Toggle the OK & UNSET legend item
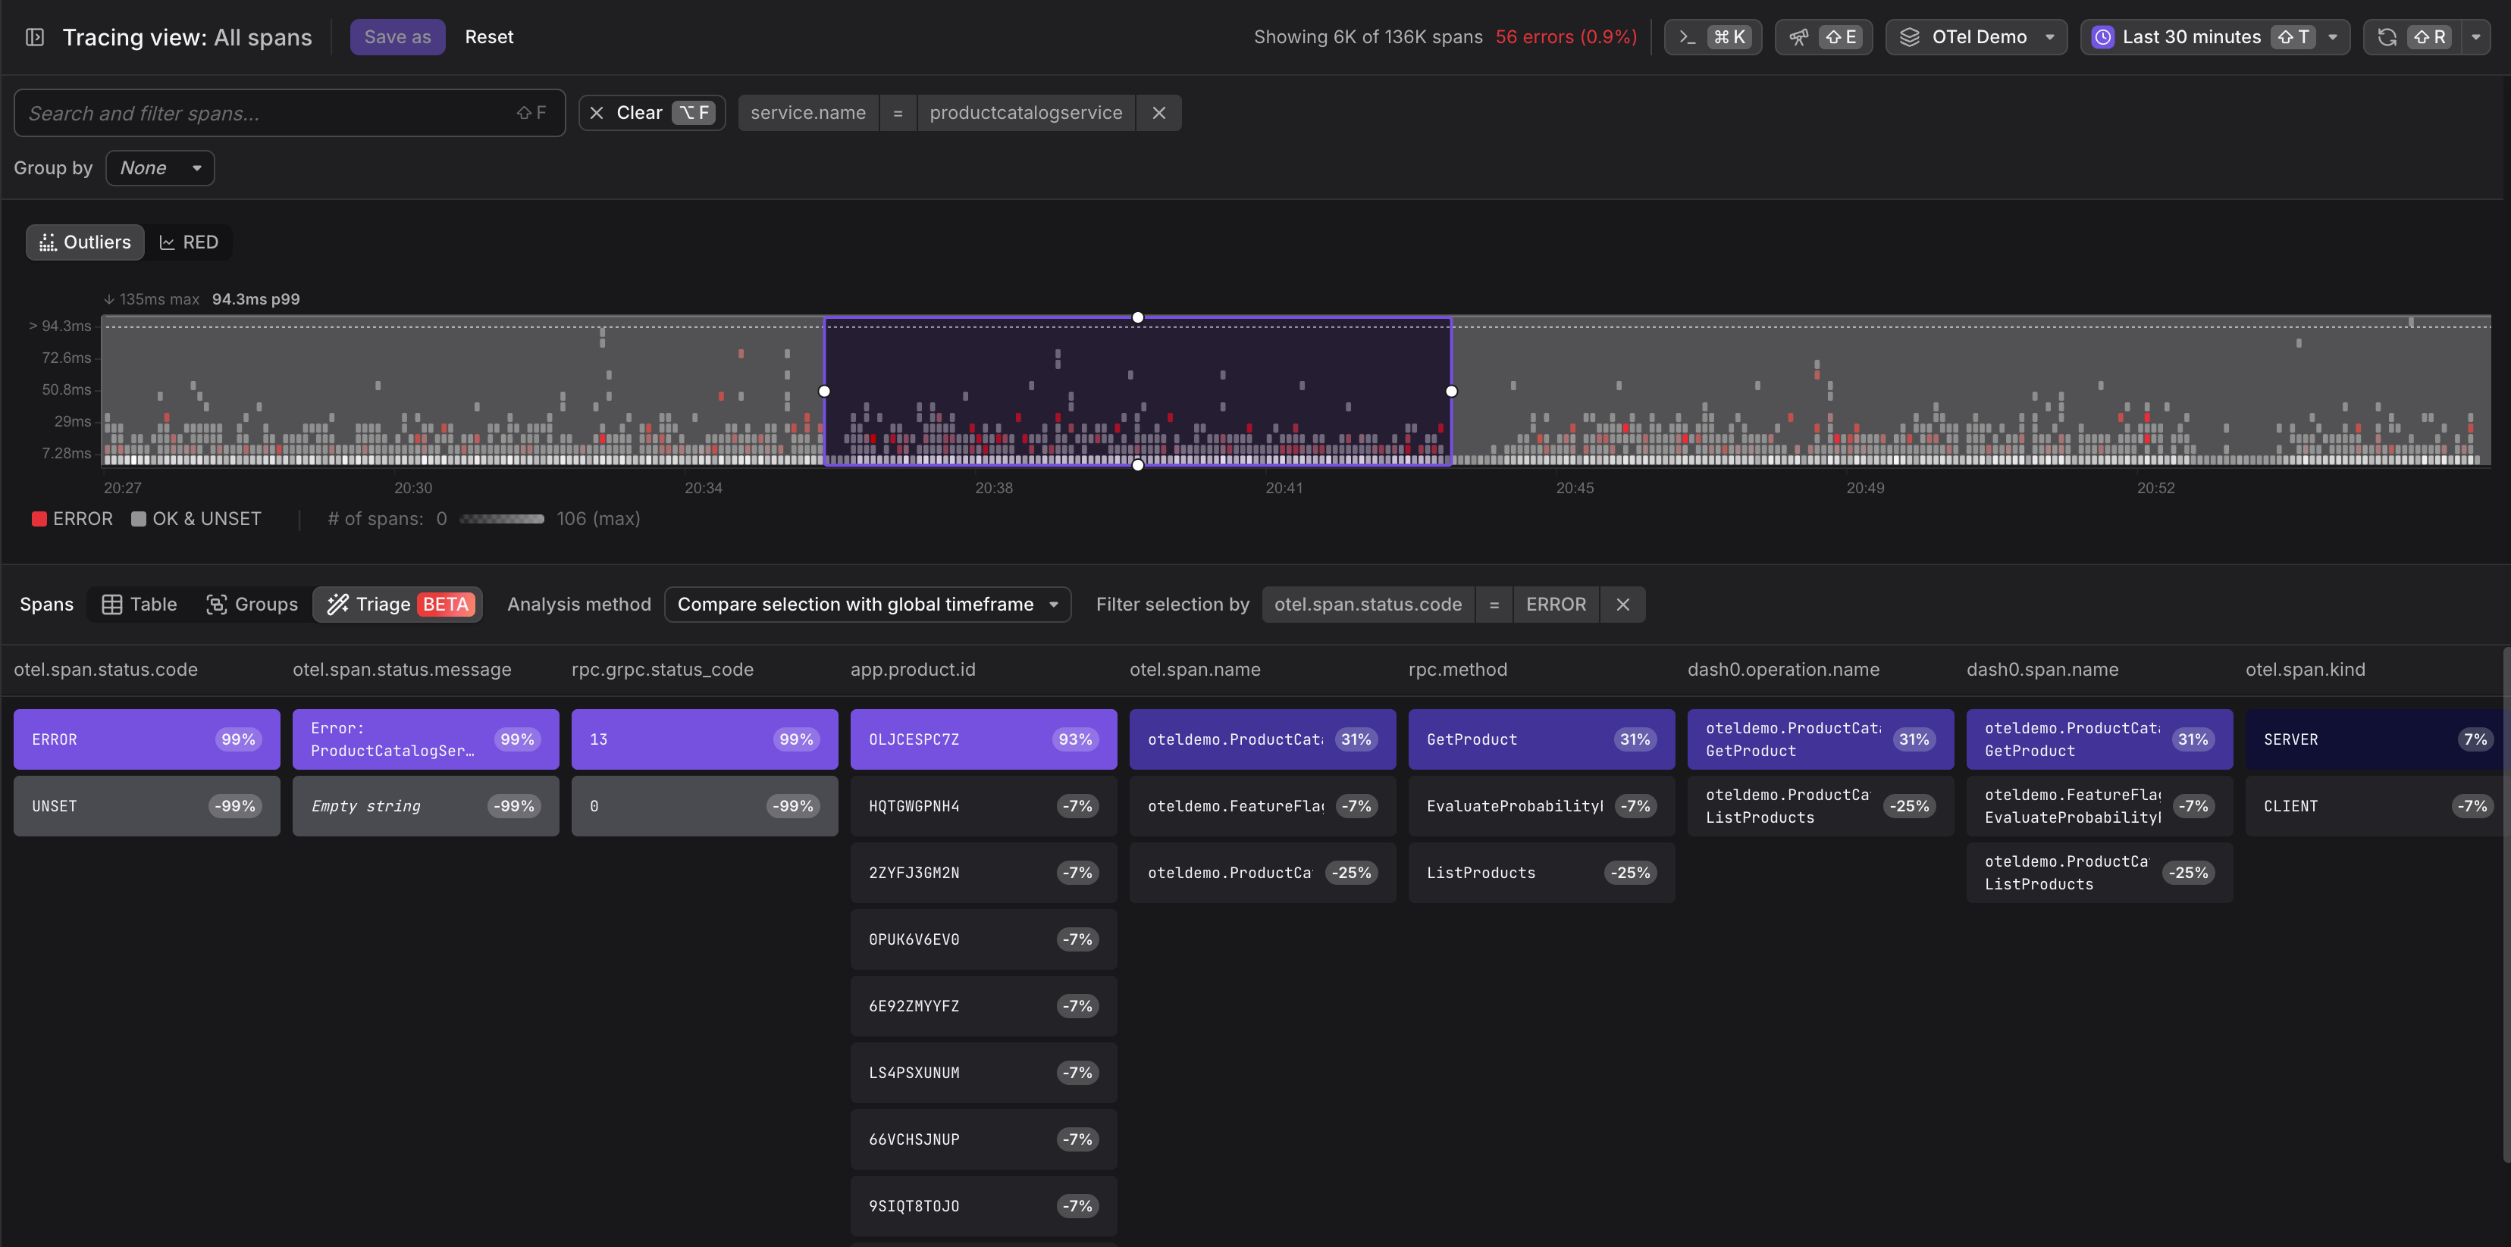This screenshot has width=2511, height=1247. 196,519
